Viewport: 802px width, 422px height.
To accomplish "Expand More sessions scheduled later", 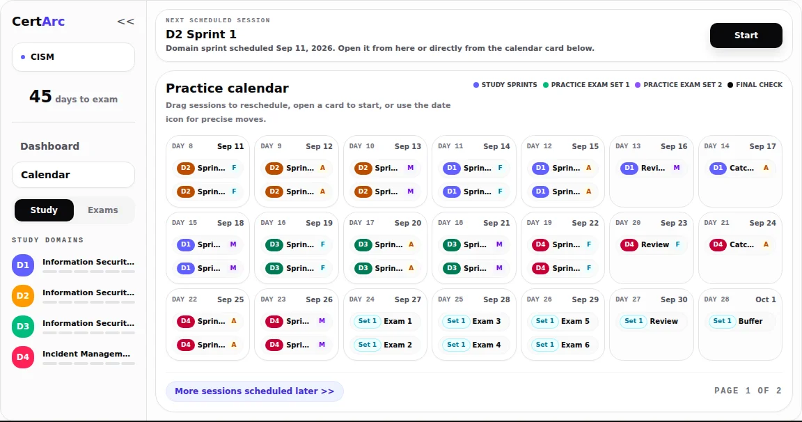I will pyautogui.click(x=255, y=391).
